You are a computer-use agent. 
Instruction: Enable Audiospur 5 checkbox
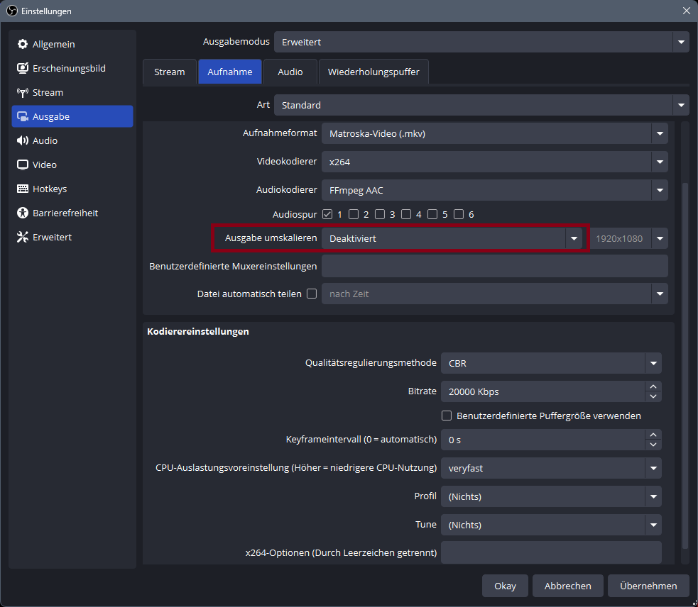432,214
